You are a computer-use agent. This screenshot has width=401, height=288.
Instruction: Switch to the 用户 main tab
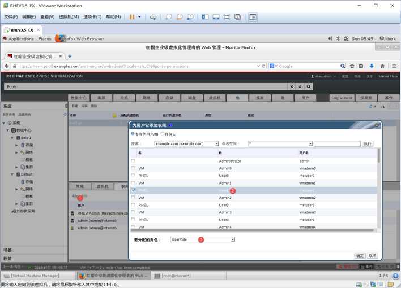(305, 98)
